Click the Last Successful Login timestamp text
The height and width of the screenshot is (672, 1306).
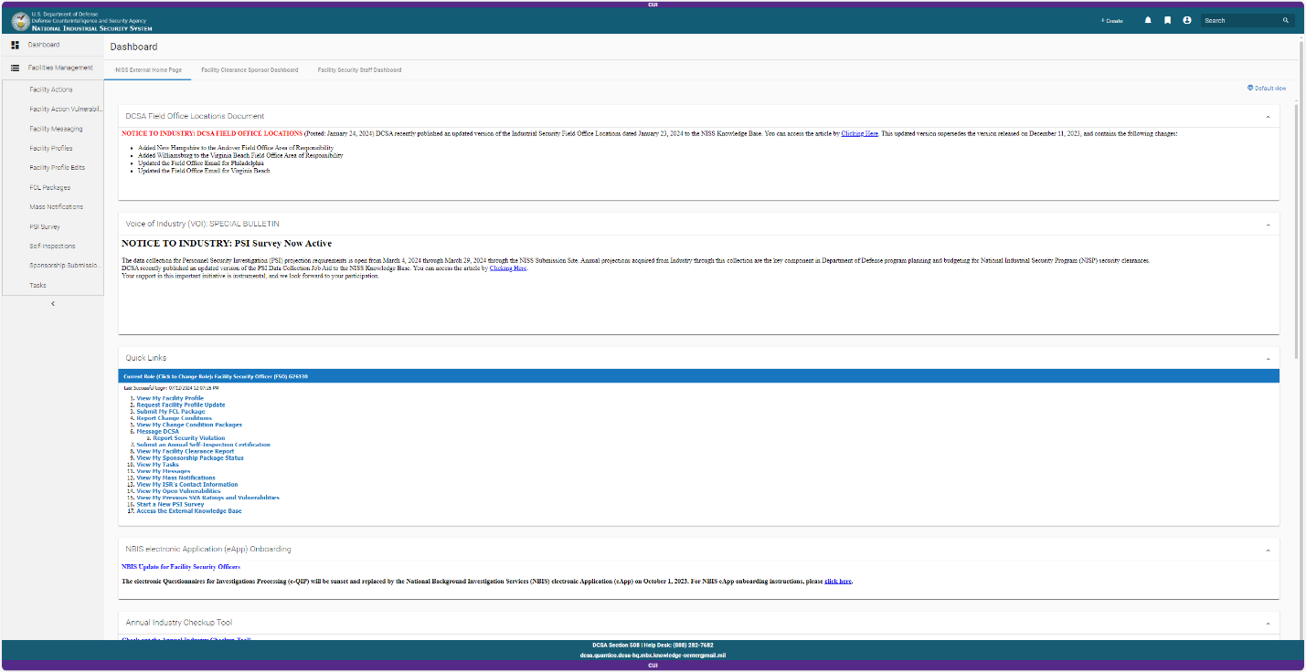(x=172, y=388)
